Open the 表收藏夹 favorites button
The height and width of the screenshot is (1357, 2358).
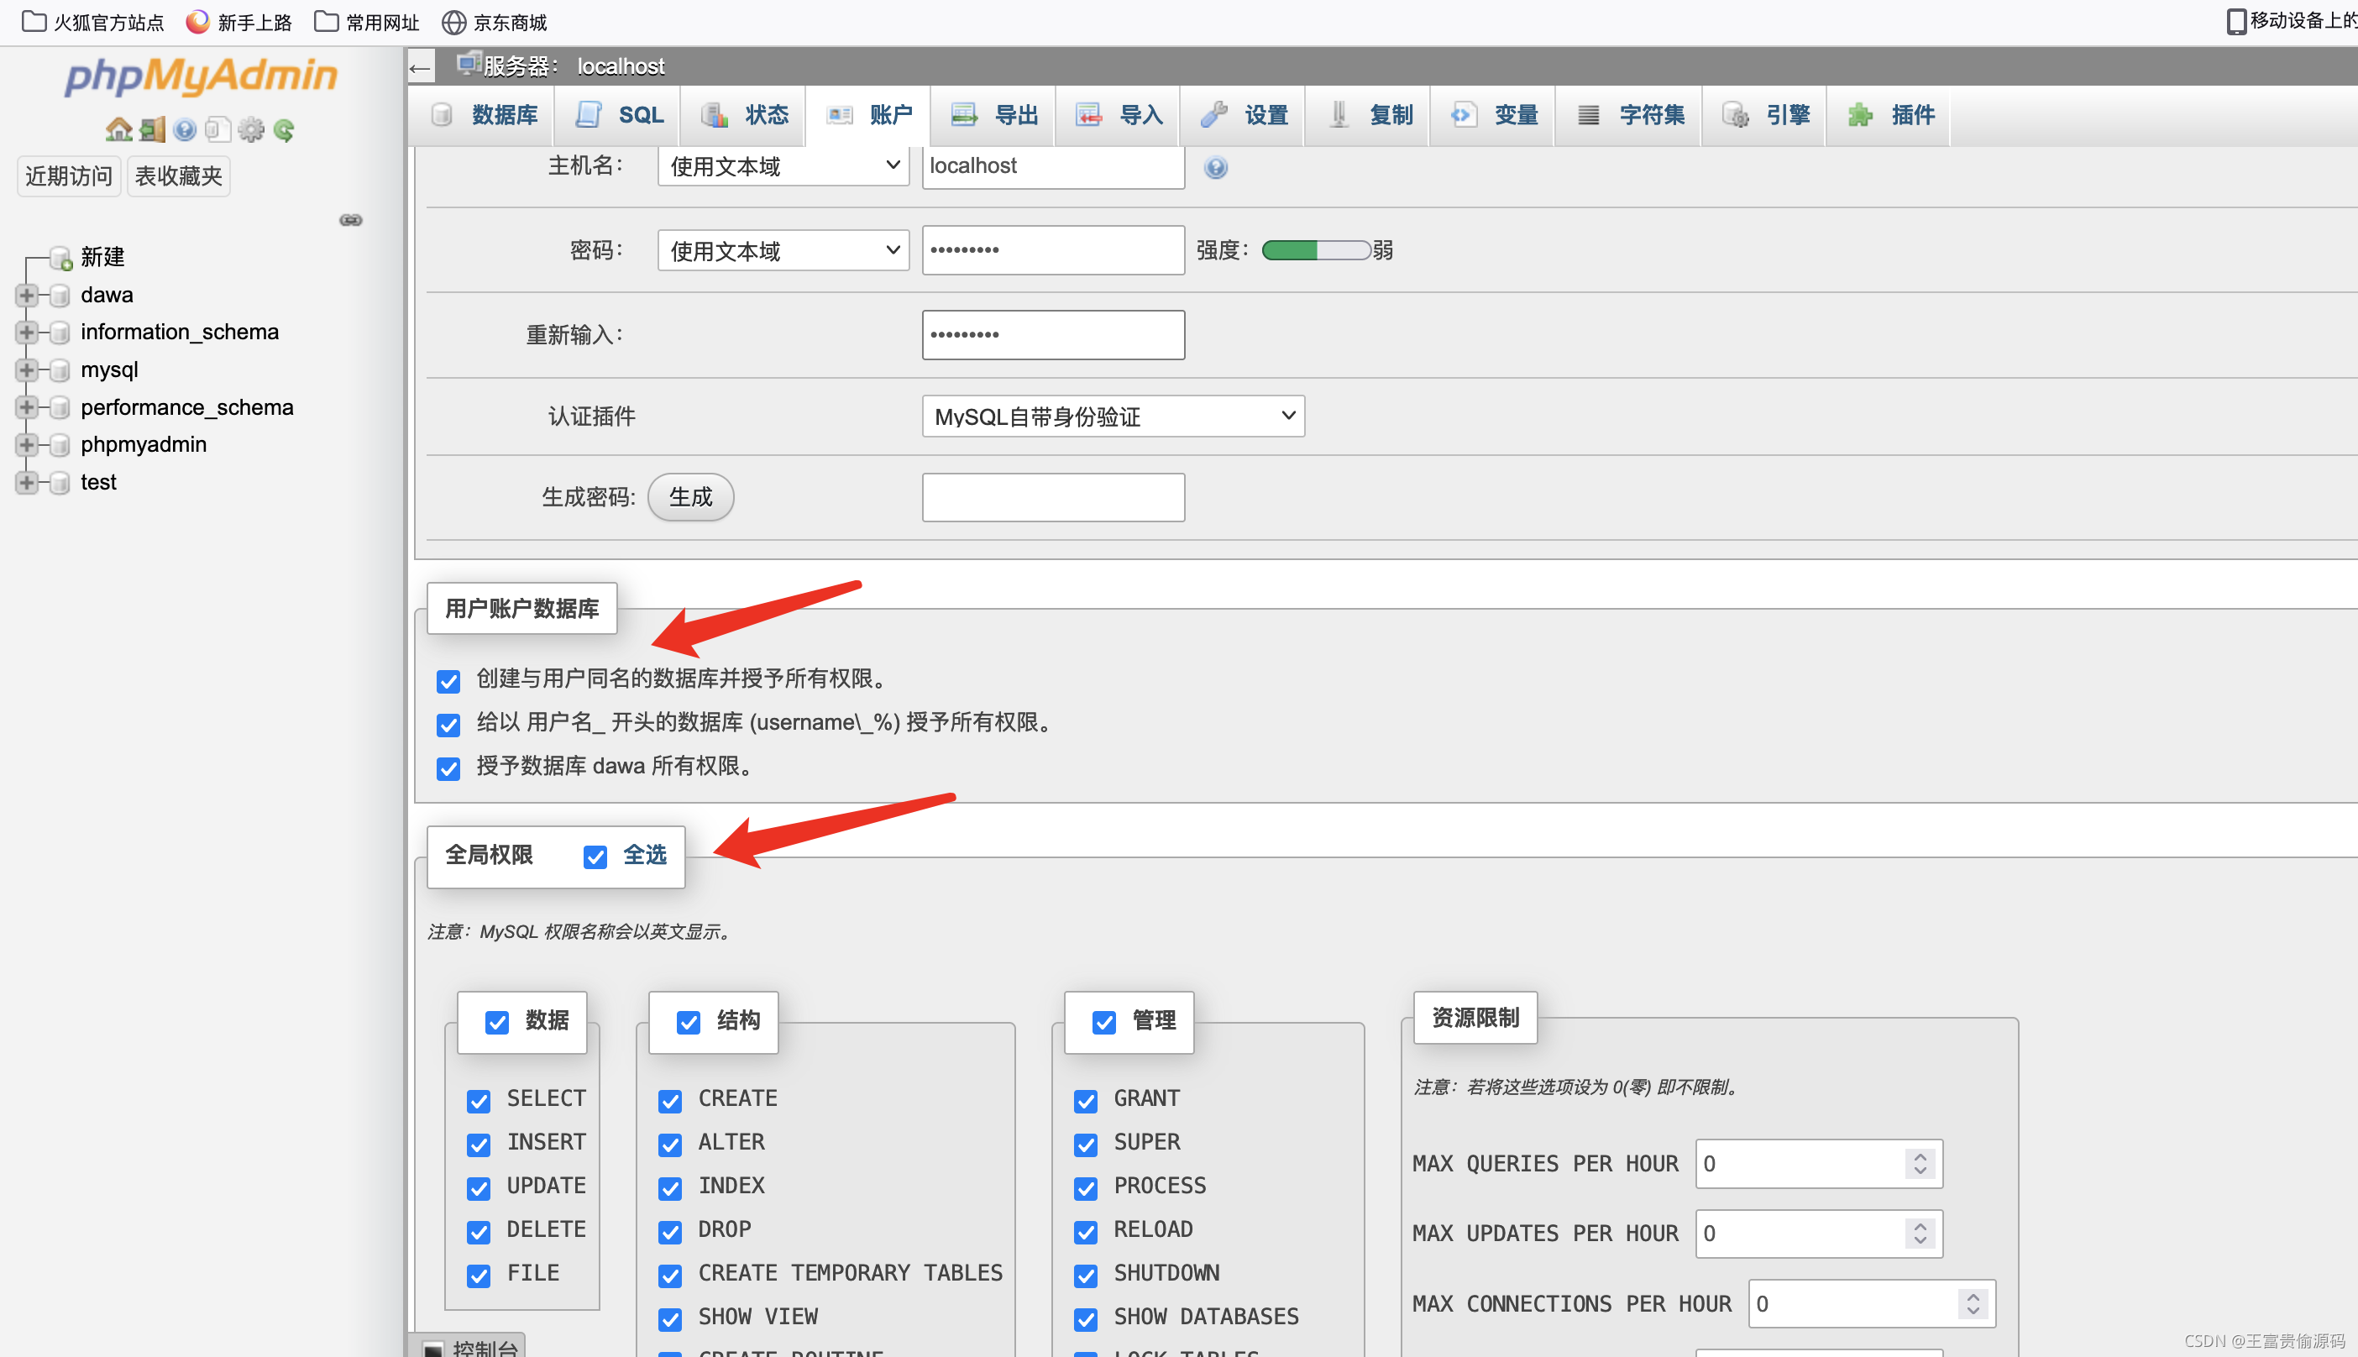coord(178,176)
